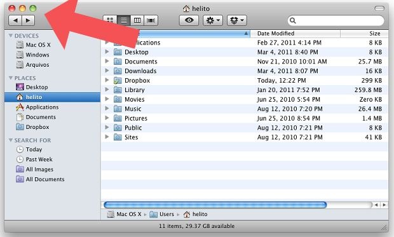The image size is (394, 237).
Task: Expand the Library folder disclosure triangle
Action: [x=107, y=90]
